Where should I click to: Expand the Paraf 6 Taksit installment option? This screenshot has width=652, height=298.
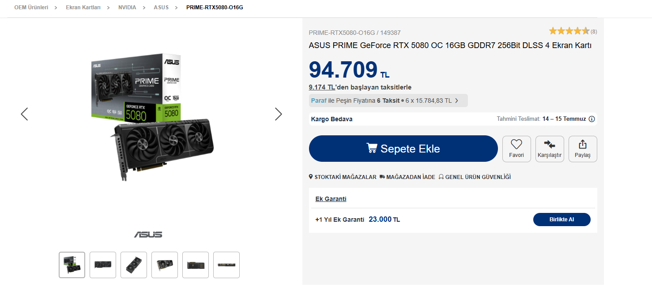(x=388, y=101)
